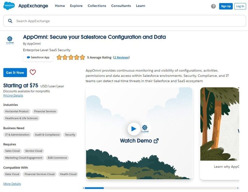Select the B2B Commerce tag

pos(57,158)
